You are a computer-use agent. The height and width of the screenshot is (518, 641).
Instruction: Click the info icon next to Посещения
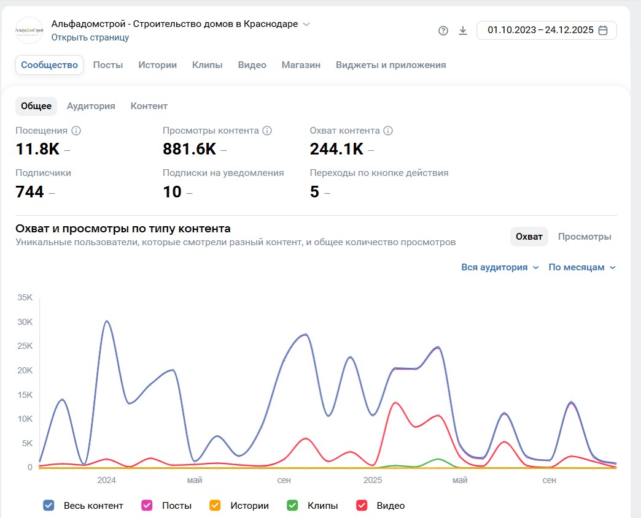coord(76,131)
